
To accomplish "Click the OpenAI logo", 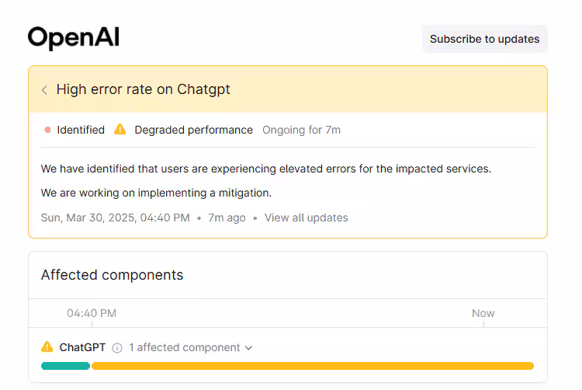I will [74, 38].
